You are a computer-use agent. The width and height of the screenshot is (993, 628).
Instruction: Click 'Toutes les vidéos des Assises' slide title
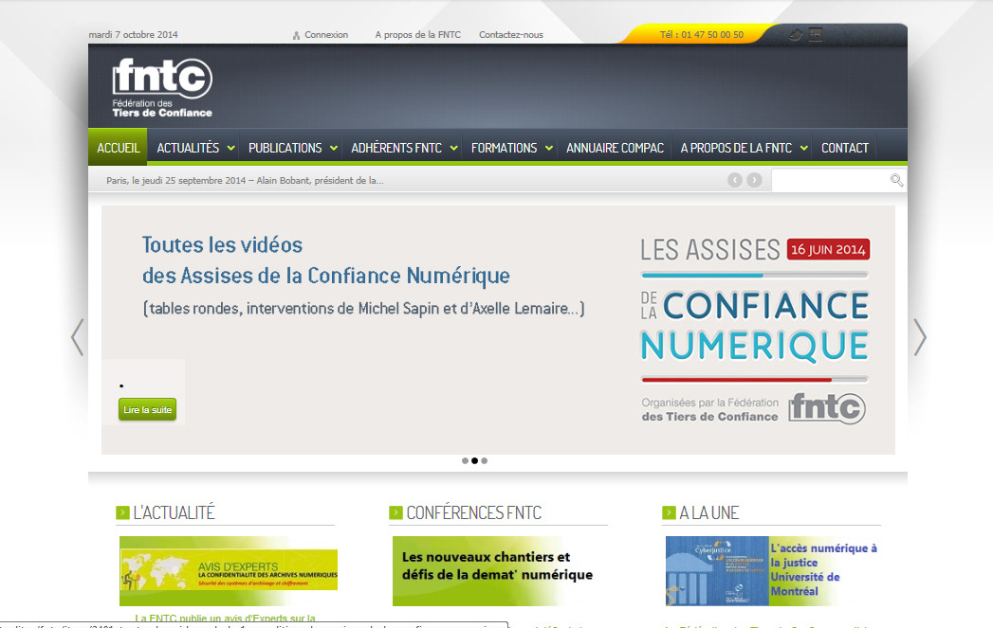[x=325, y=260]
